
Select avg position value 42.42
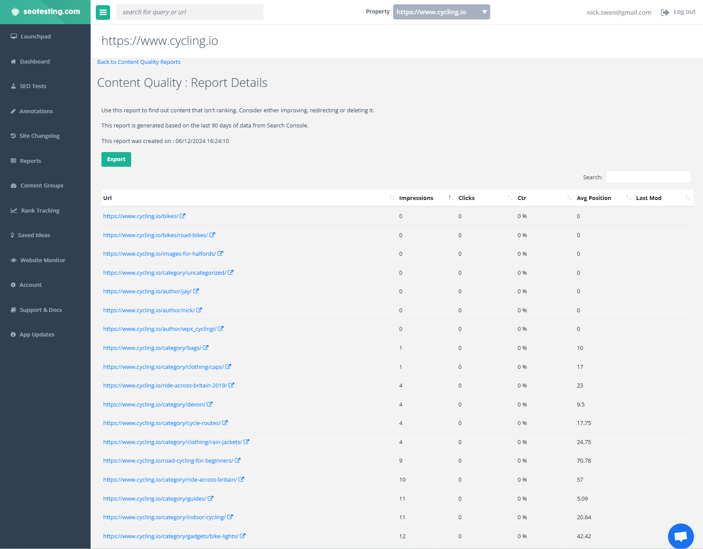point(584,536)
